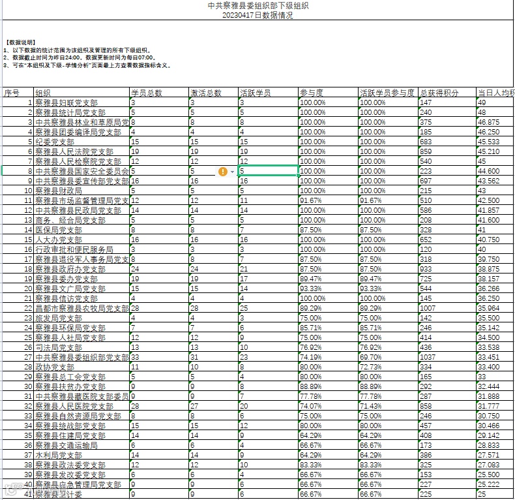This screenshot has height=500, width=515.
Task: Select the points cell with value 1037
Action: [x=447, y=357]
